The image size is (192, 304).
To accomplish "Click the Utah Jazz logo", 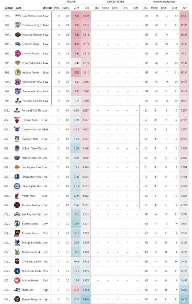I will pos(17,290).
